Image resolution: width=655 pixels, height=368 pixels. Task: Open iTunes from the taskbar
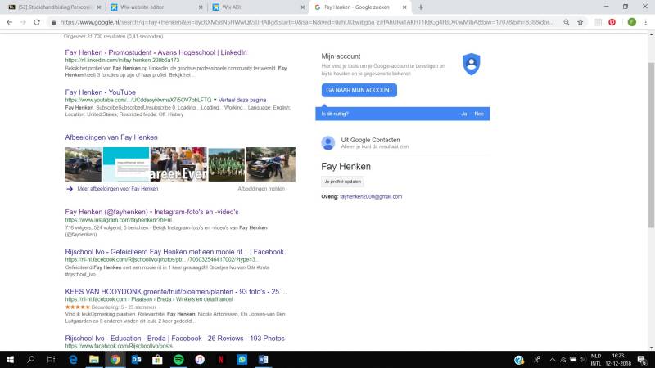tap(200, 359)
